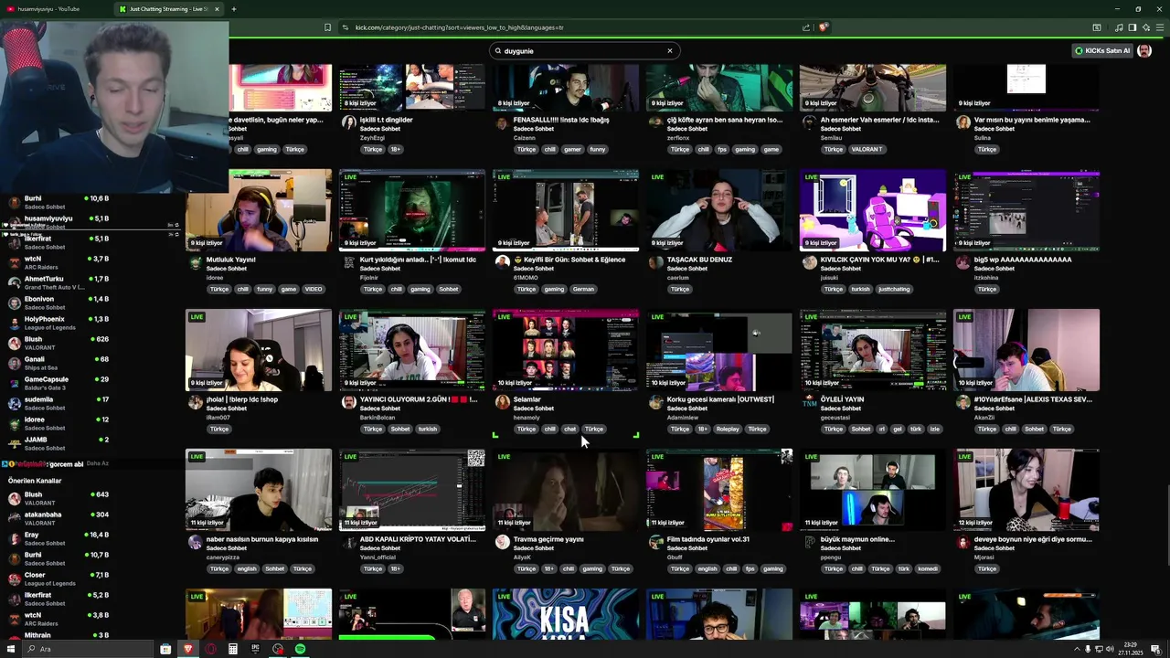
Task: Open Spotify from the taskbar
Action: [x=300, y=649]
